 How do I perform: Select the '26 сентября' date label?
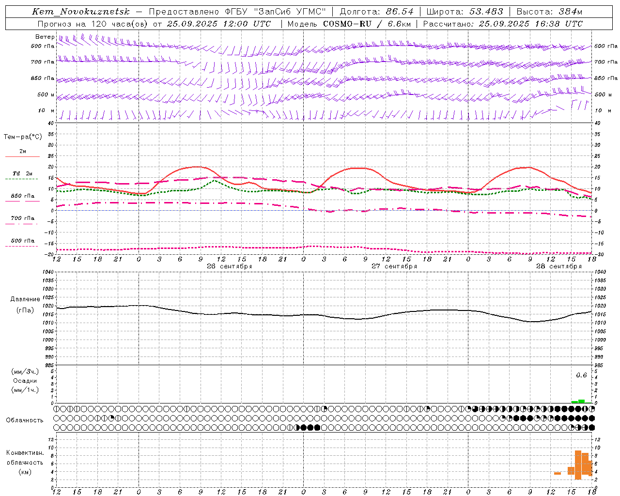point(229,266)
